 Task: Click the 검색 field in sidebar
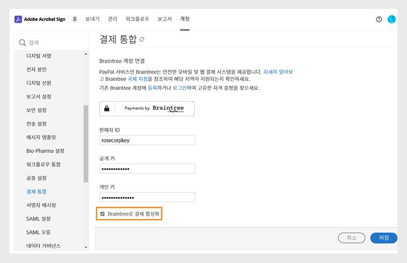[x=52, y=43]
